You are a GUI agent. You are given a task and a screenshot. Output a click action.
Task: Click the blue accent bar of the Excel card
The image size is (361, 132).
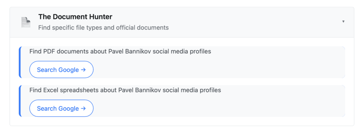point(20,101)
